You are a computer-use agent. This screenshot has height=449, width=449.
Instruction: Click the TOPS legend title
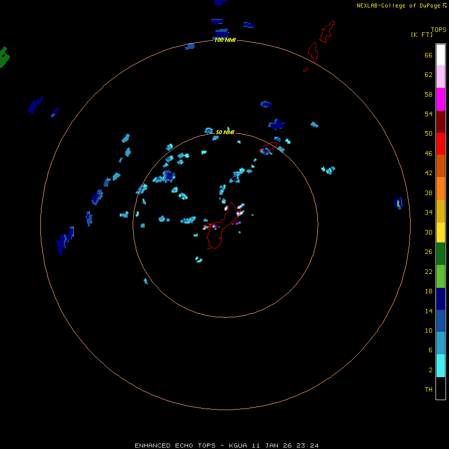[439, 29]
